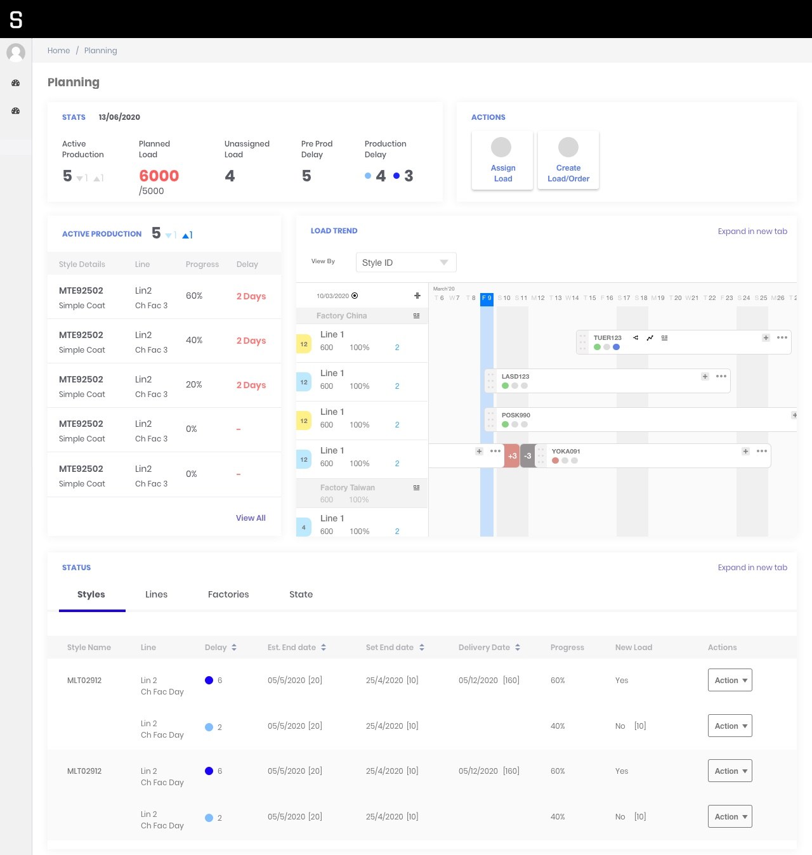Click the yellow 12 badge on the first Line 1 row
Viewport: 812px width, 855px height.
[304, 344]
